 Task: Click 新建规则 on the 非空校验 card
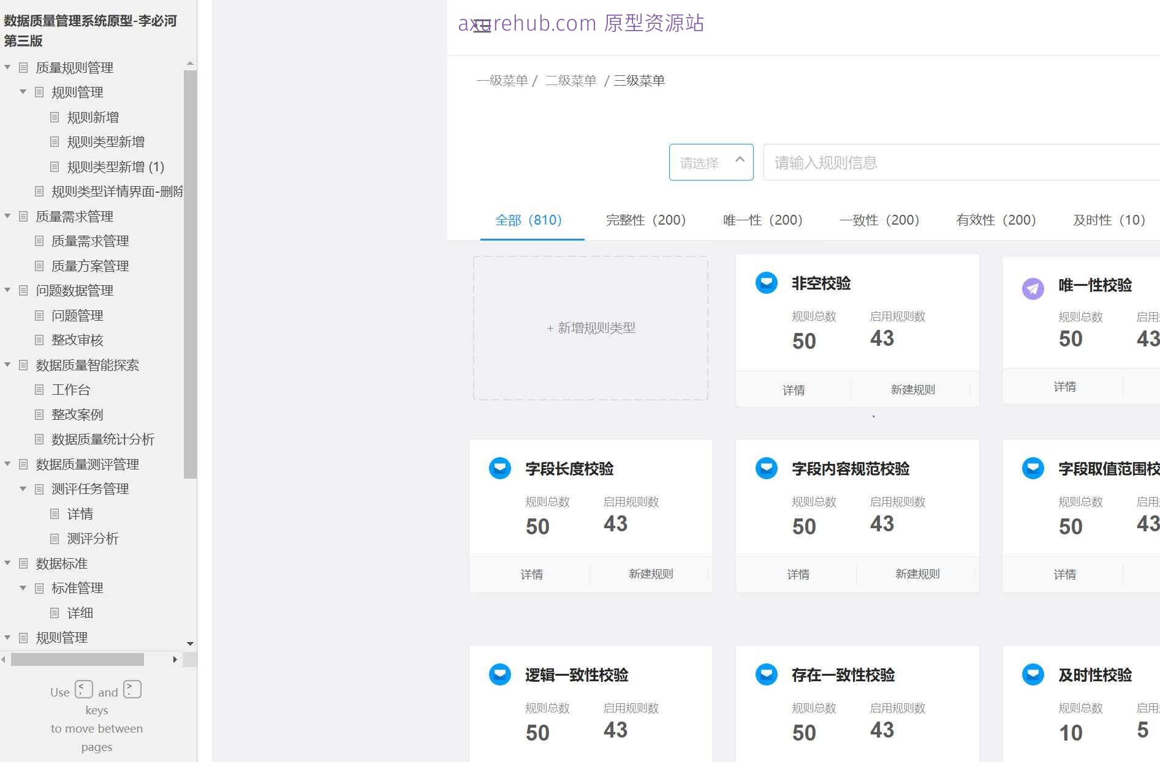(912, 389)
